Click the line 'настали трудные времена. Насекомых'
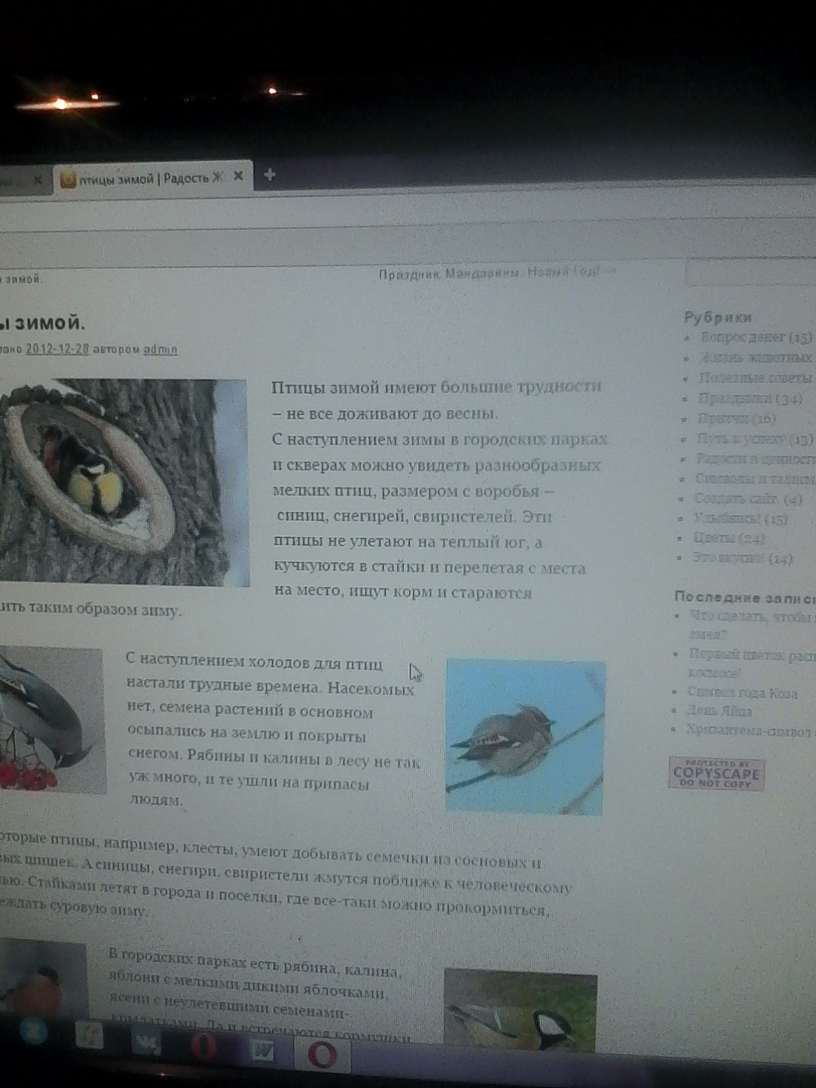 pyautogui.click(x=271, y=687)
